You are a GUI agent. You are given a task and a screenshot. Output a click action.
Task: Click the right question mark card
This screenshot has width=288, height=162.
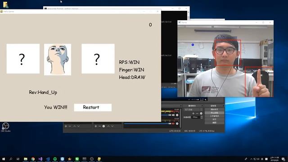(x=98, y=58)
